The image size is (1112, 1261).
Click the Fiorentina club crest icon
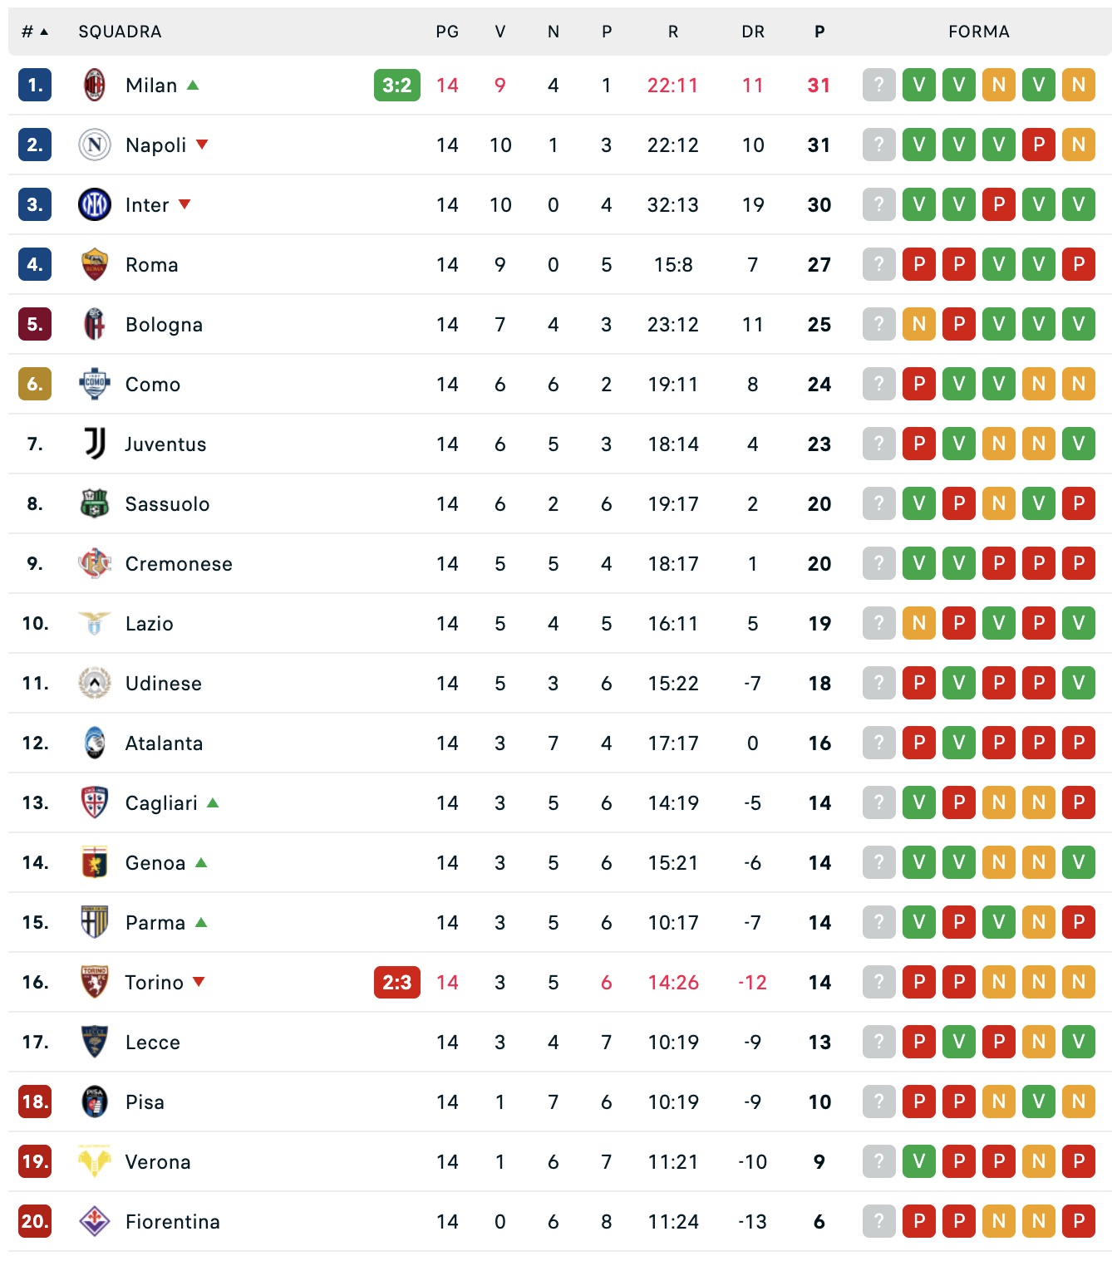[95, 1221]
